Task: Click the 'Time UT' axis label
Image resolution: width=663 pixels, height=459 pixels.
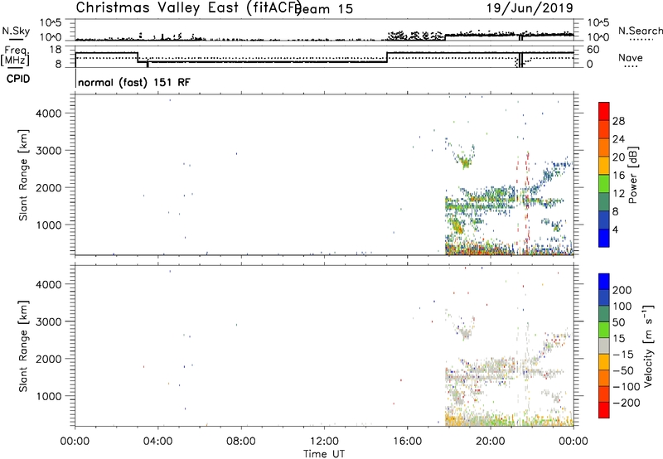Action: [324, 454]
